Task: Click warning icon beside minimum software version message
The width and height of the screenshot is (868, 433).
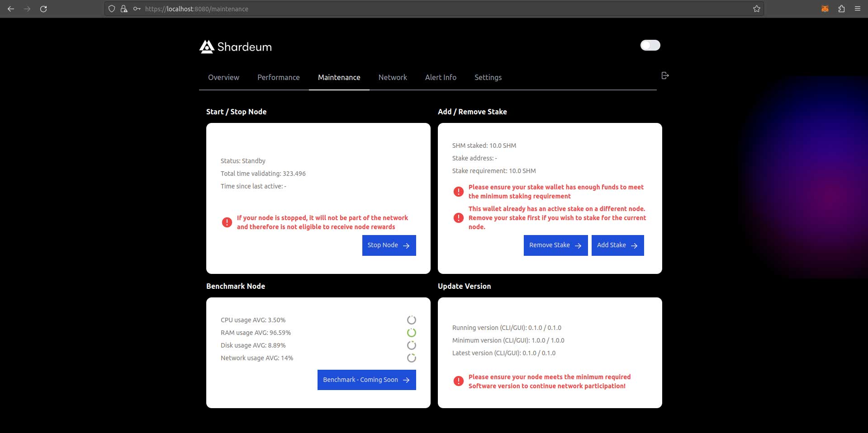Action: [x=459, y=381]
